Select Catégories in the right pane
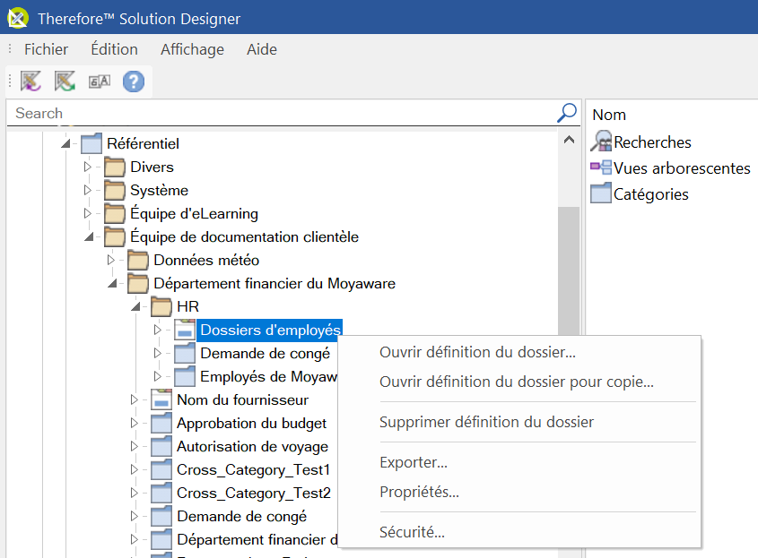758x558 pixels. click(x=650, y=194)
